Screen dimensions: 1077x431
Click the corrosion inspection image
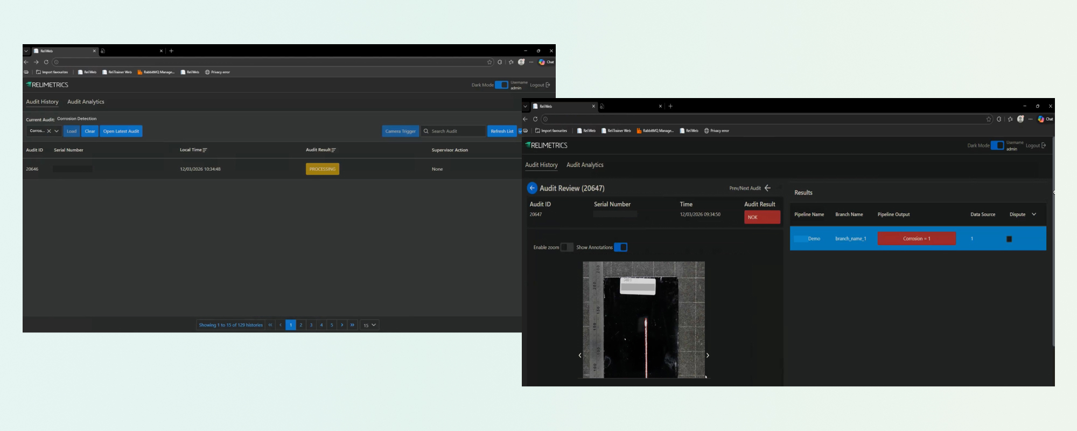(644, 319)
